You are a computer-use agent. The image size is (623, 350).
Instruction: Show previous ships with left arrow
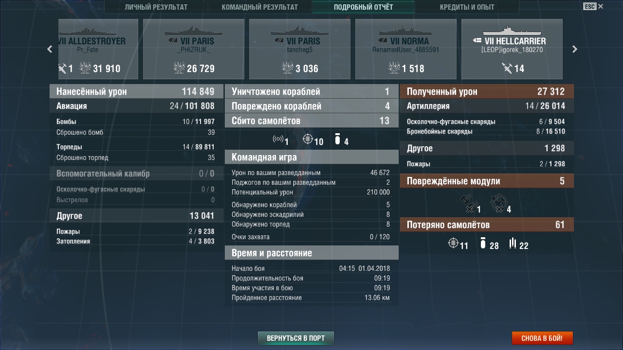coord(50,49)
